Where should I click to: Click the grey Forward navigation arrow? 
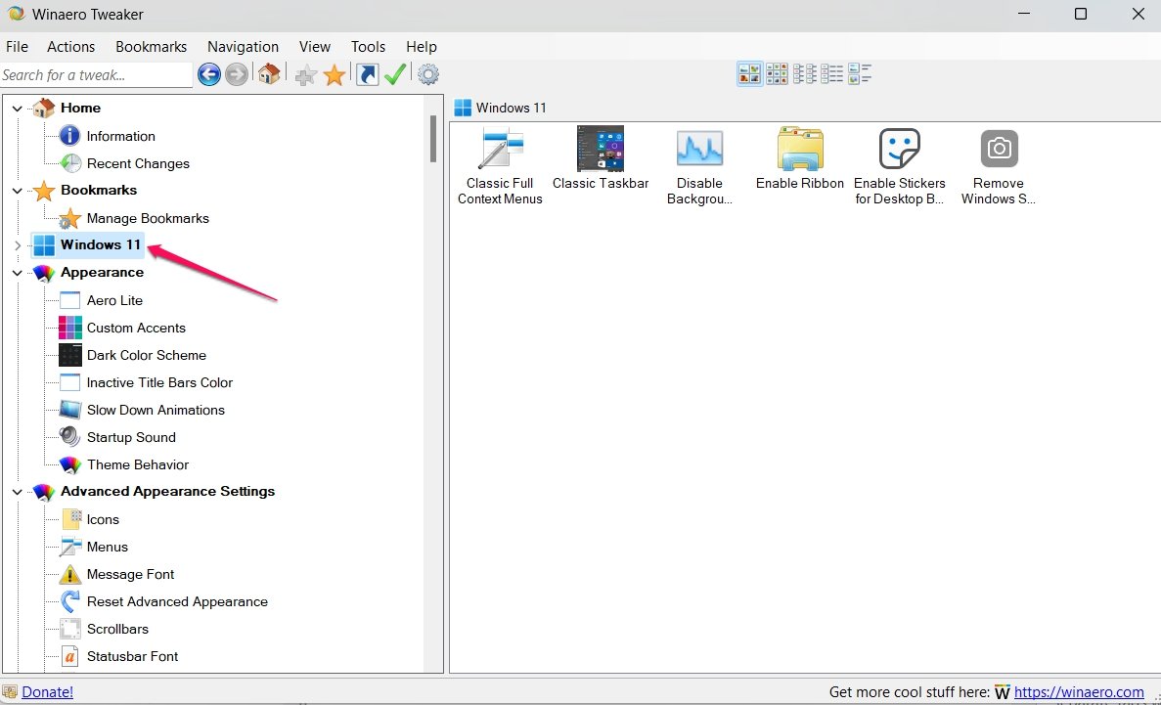[236, 74]
